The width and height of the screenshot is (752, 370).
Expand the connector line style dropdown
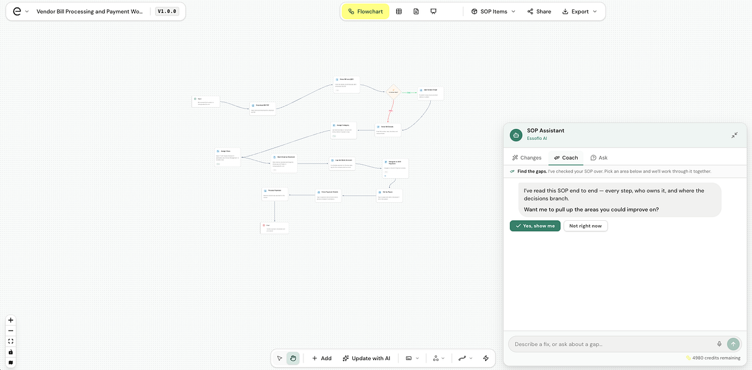click(x=464, y=358)
